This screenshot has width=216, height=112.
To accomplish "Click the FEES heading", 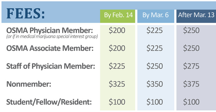I will click(26, 14).
